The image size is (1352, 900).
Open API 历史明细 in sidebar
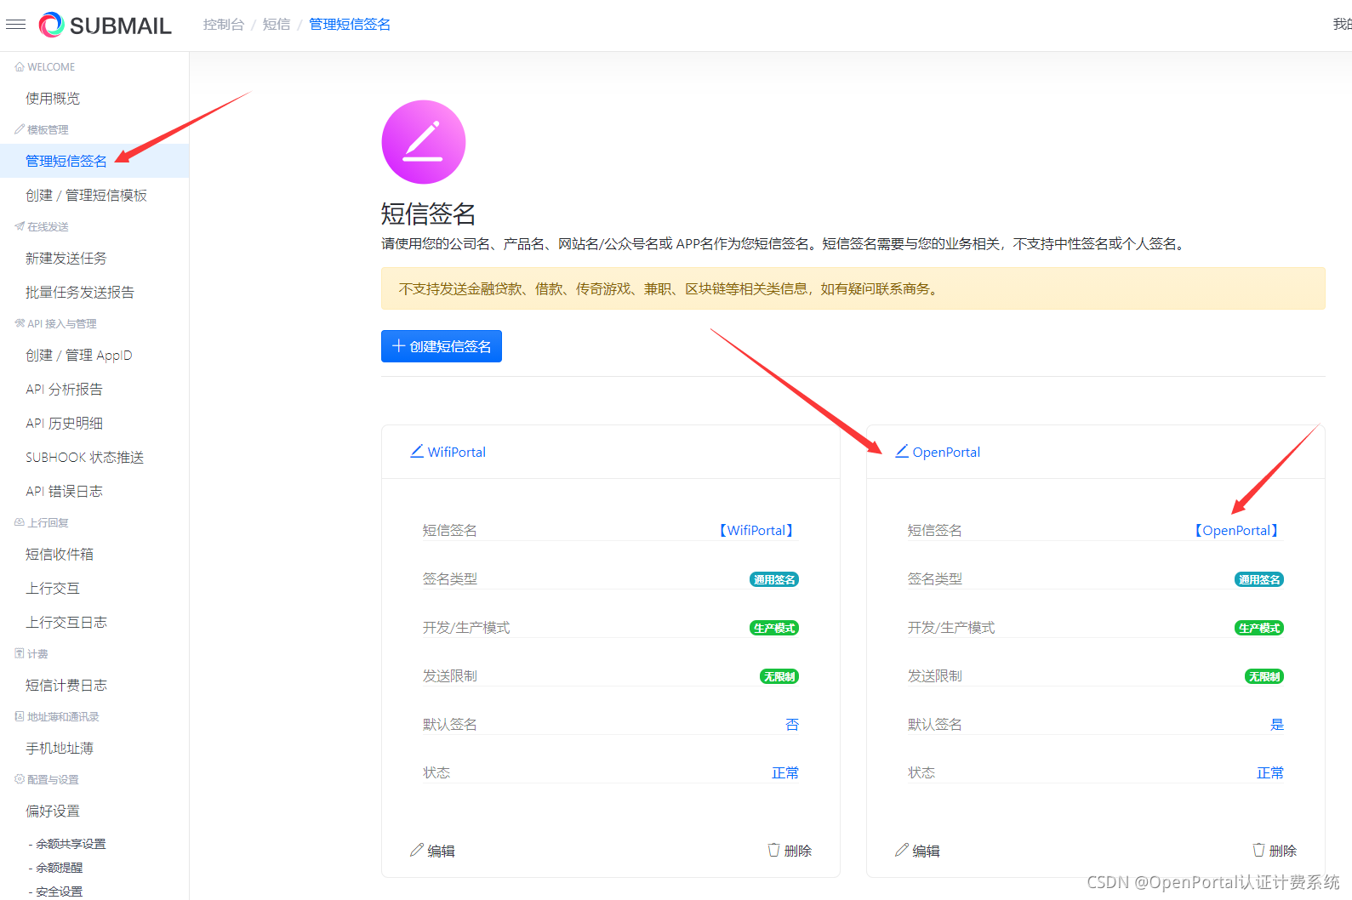click(x=64, y=424)
